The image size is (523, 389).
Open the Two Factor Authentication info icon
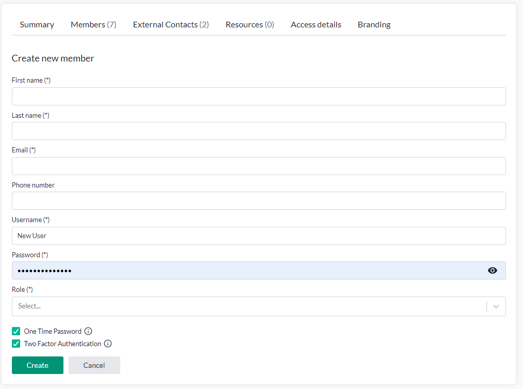(108, 344)
